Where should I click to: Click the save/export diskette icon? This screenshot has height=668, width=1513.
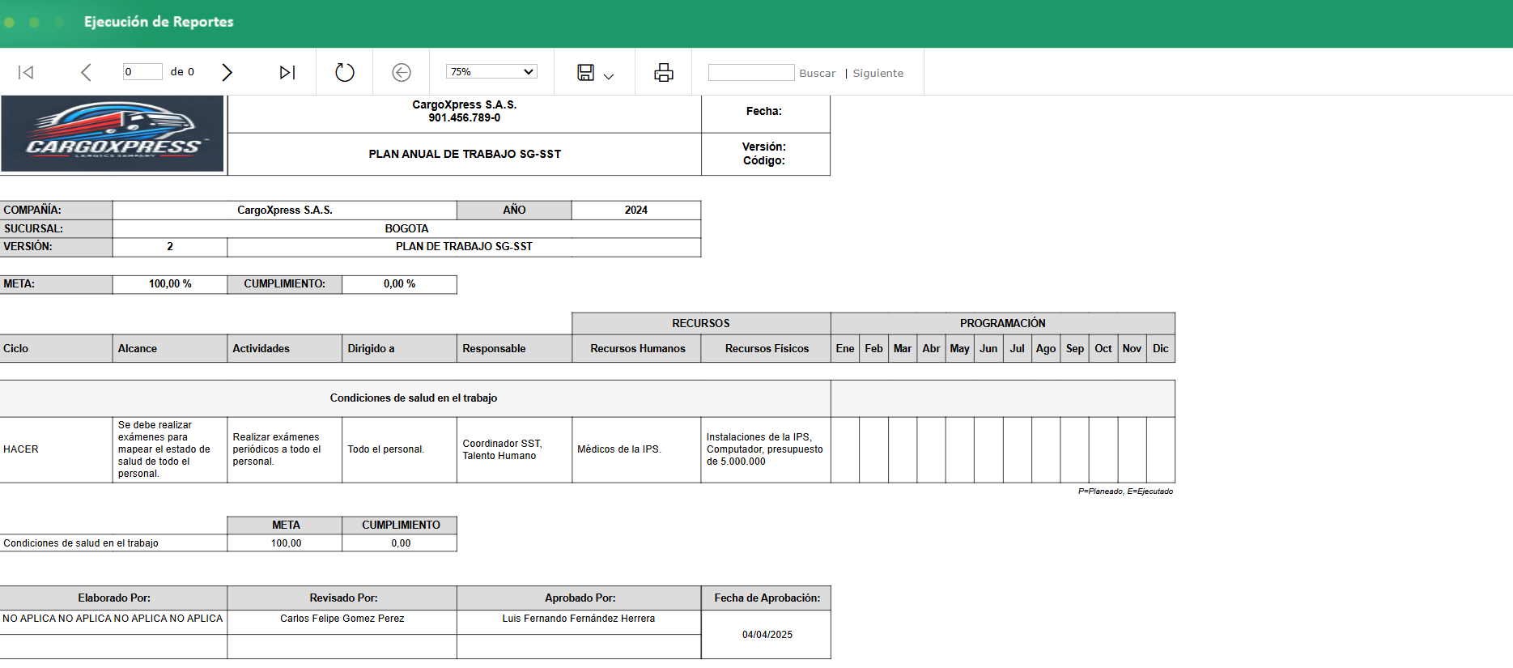(x=585, y=73)
